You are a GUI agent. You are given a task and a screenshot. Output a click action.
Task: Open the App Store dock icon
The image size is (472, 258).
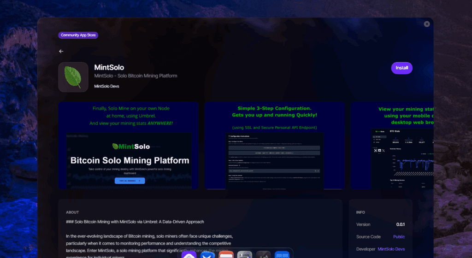[x=207, y=255]
